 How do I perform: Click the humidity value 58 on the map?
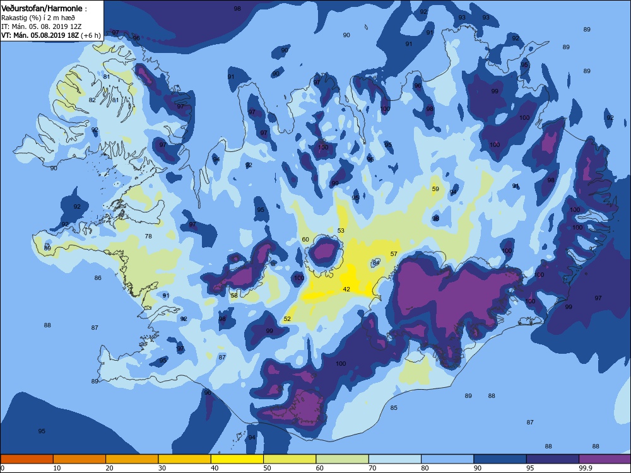234,295
